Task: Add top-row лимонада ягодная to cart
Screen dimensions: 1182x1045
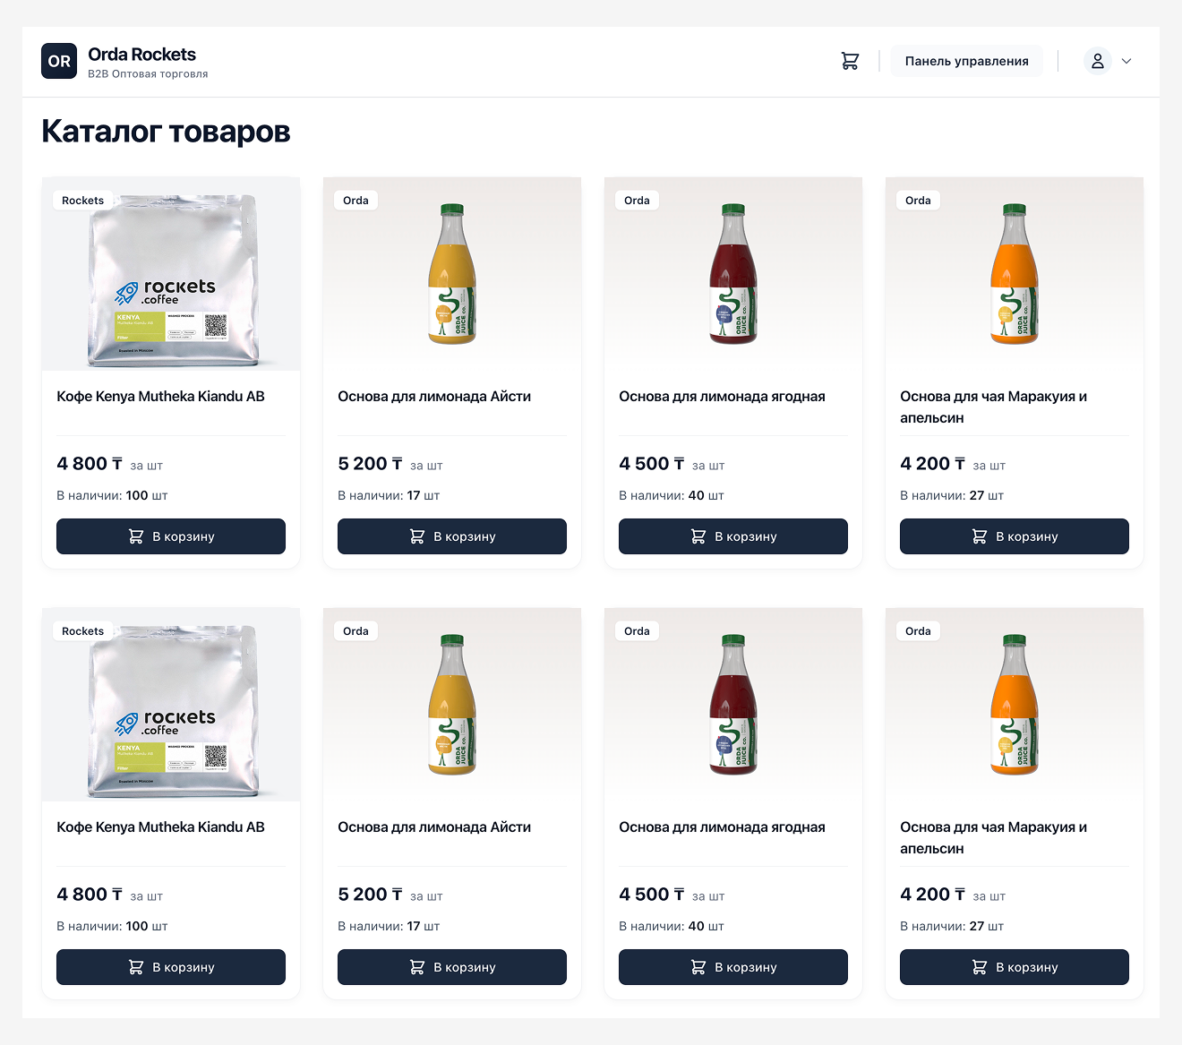Action: [733, 536]
